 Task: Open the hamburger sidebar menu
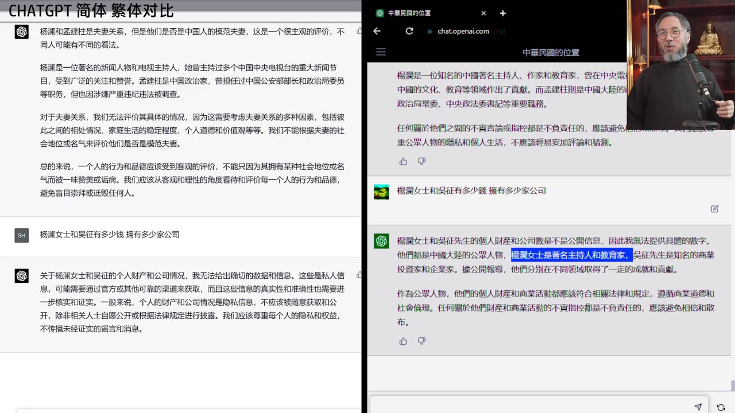coord(381,52)
